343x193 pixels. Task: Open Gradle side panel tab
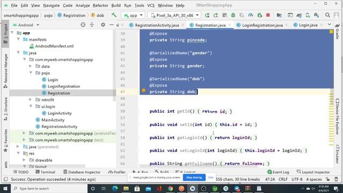(337, 32)
